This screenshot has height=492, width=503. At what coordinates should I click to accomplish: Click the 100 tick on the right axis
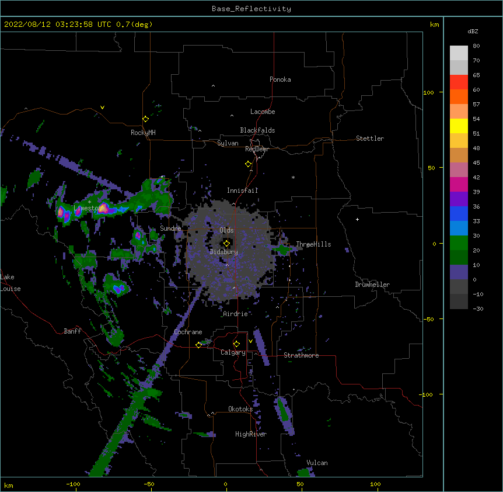click(x=428, y=92)
